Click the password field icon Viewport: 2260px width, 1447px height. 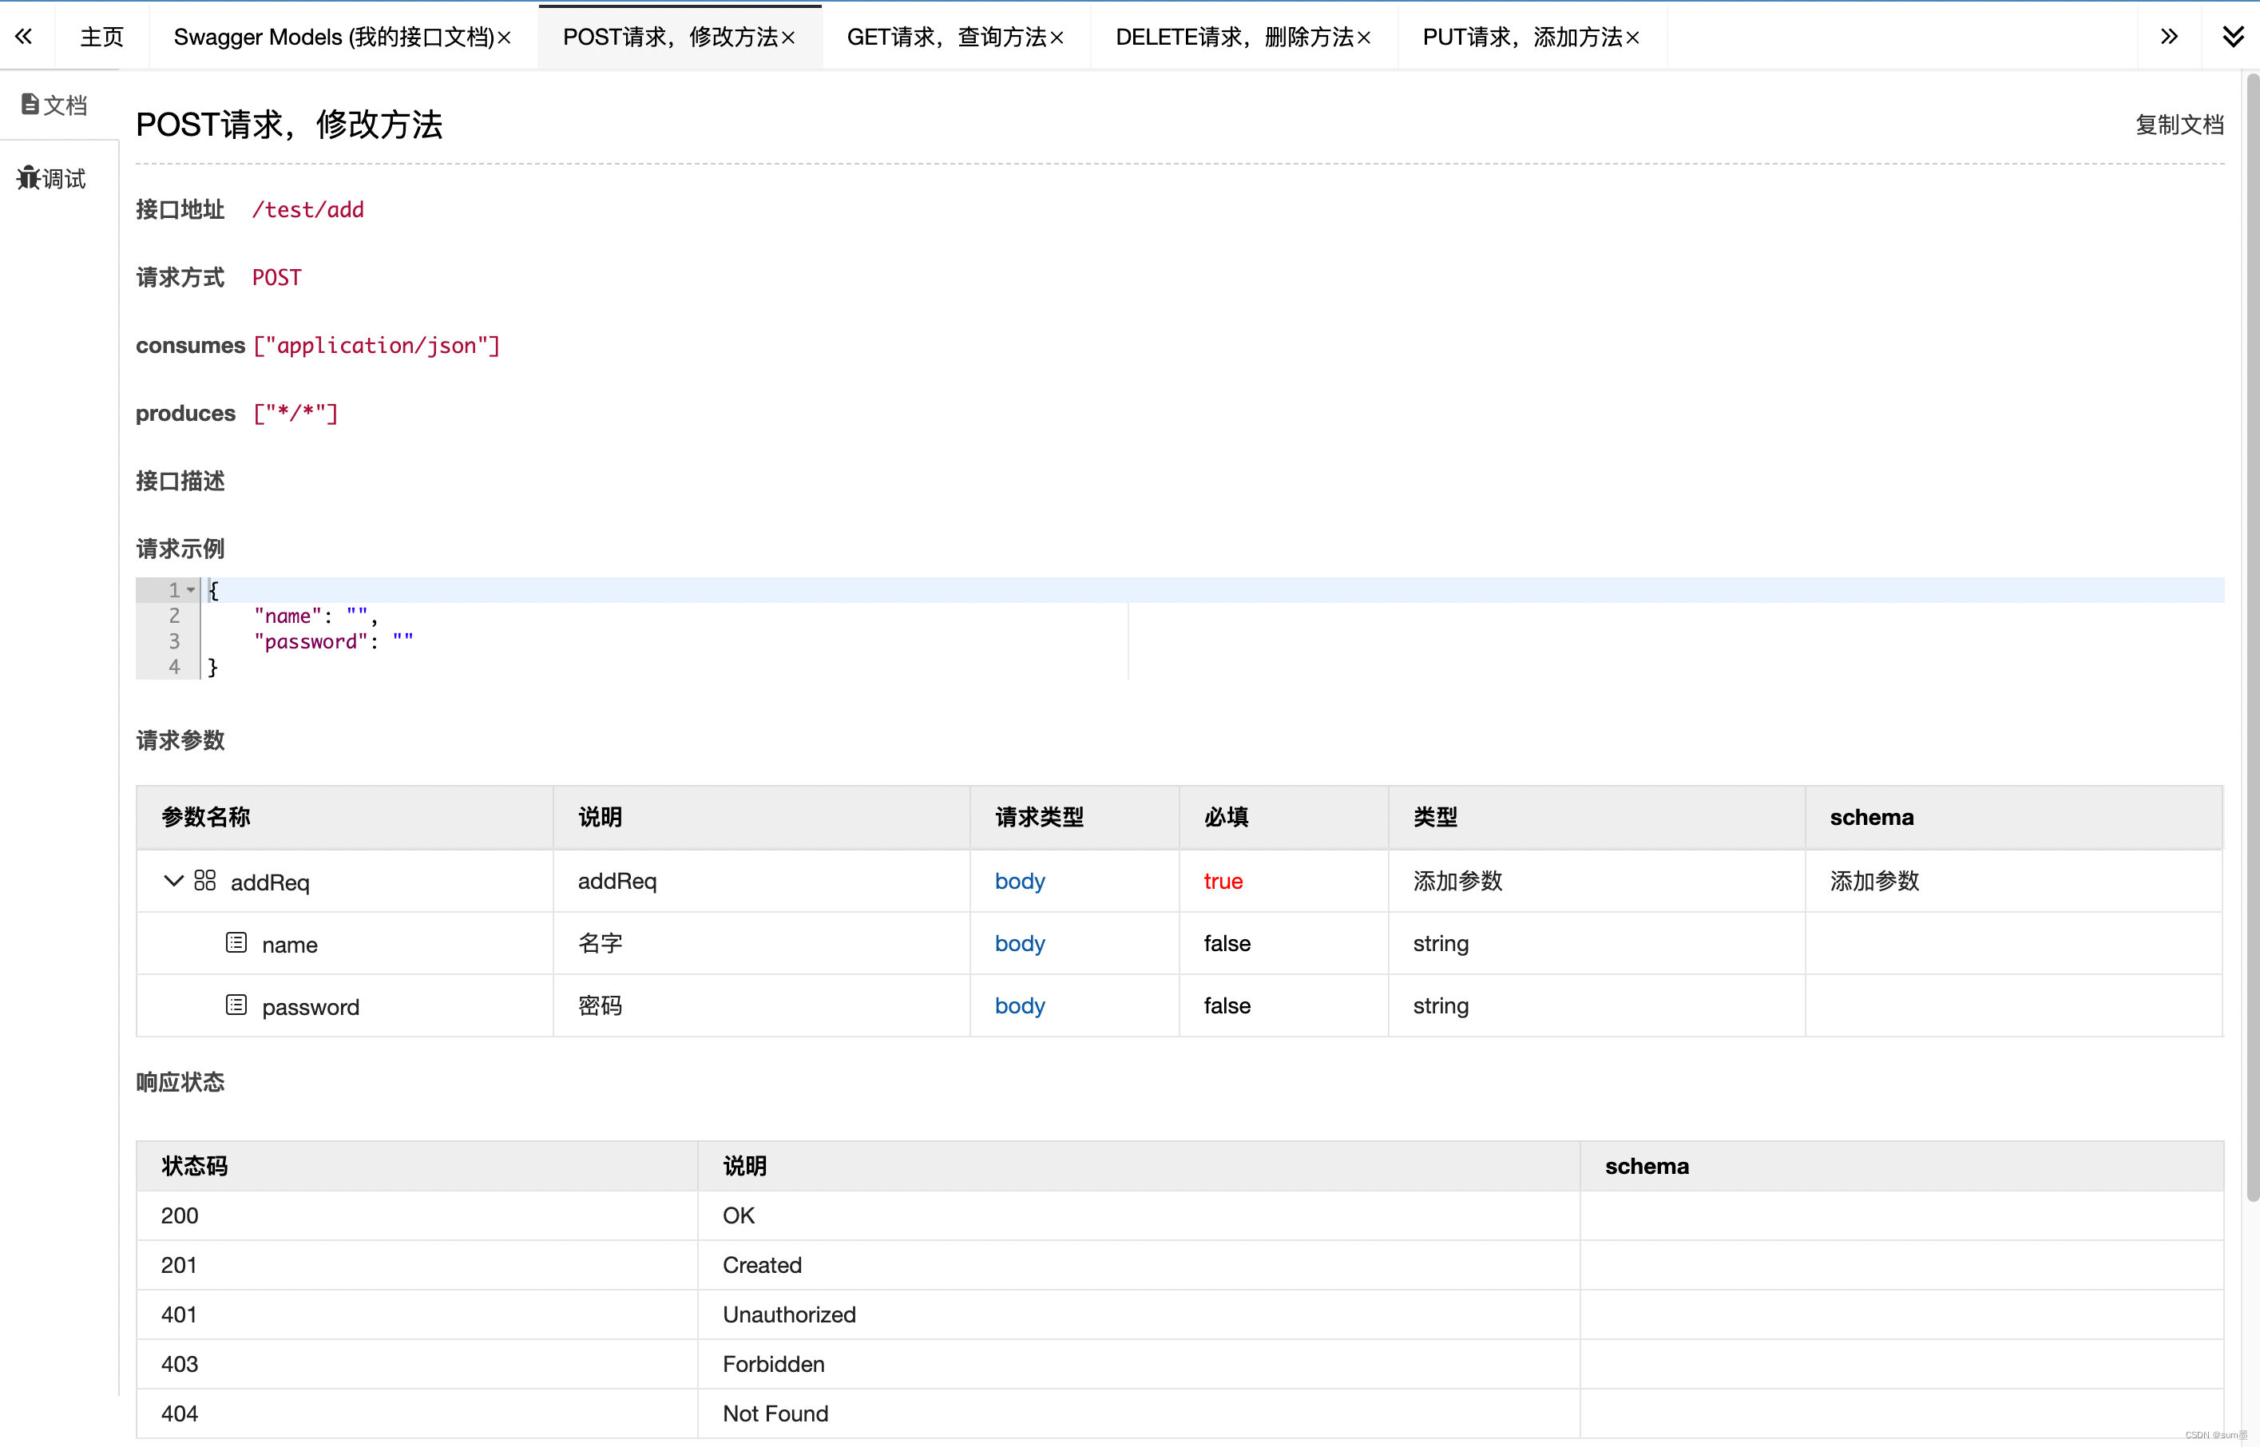pos(236,1005)
